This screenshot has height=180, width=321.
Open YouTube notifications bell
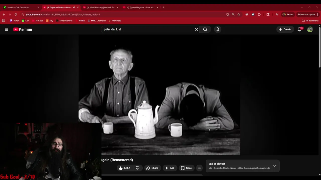tap(299, 29)
